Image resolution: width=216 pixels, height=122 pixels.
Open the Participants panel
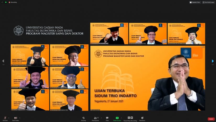click(96, 118)
